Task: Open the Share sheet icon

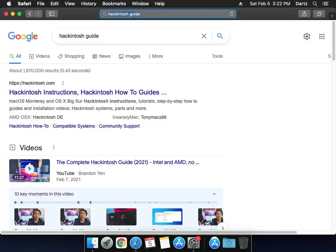Action: coord(304,14)
